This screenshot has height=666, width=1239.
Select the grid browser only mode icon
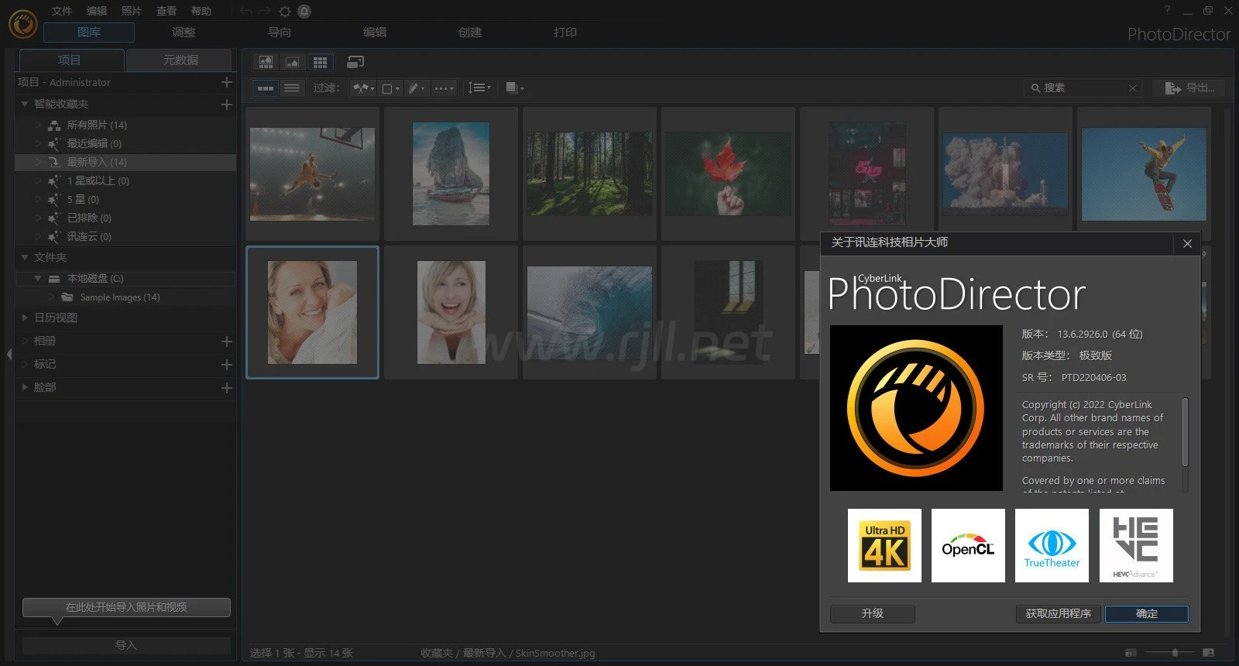click(320, 62)
